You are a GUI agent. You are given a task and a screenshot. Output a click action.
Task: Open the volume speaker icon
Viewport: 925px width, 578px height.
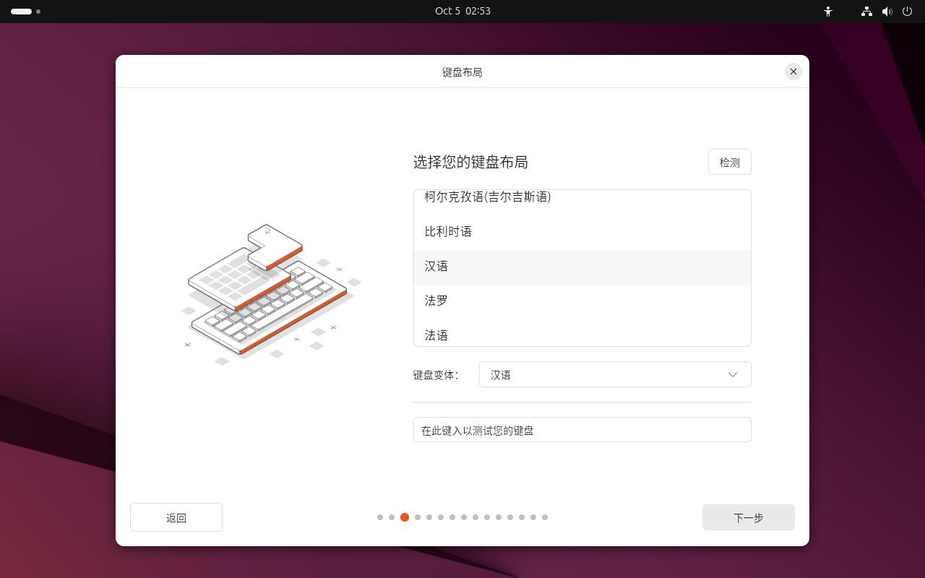pos(887,12)
